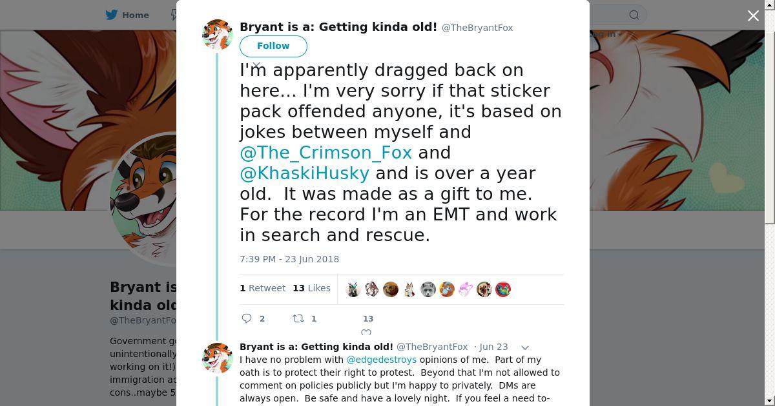View the 1 Retweet list
Viewport: 775px width, 406px height.
262,288
